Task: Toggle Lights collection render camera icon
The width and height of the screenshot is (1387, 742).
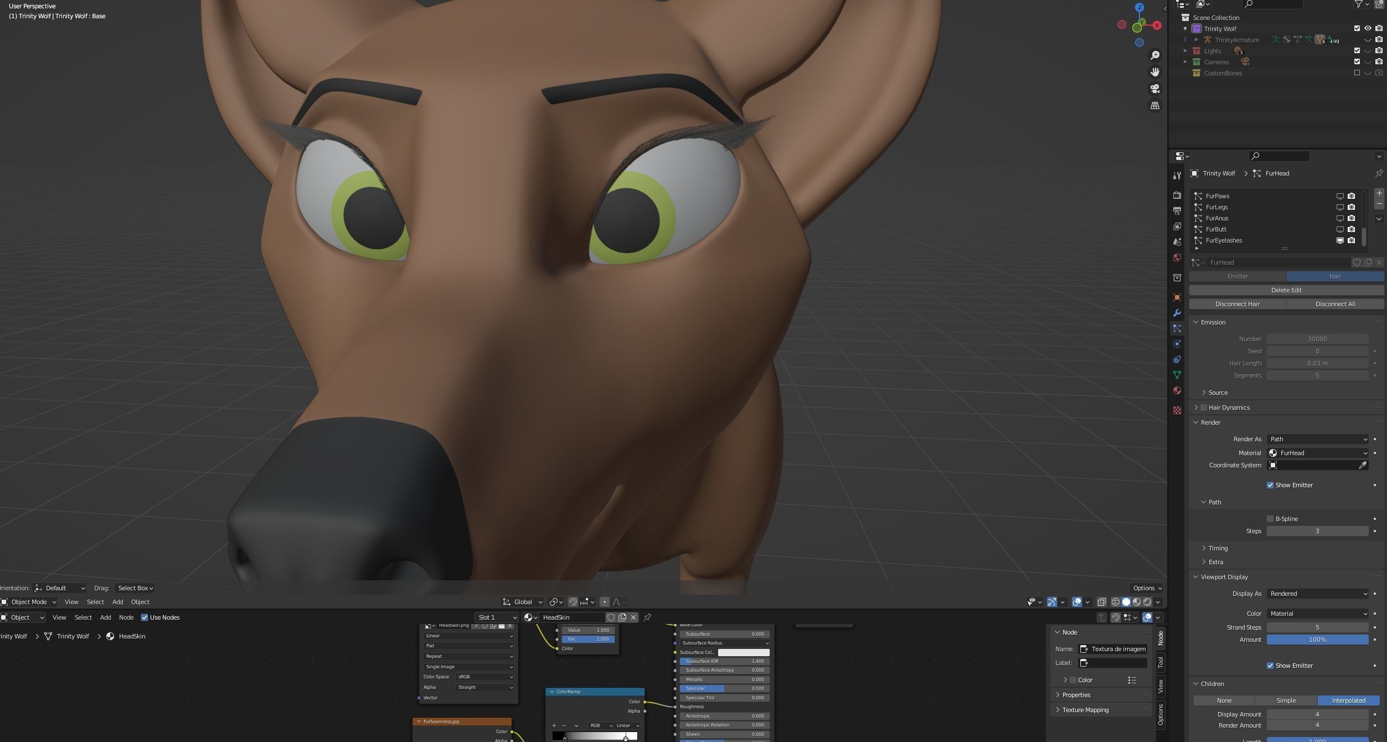Action: click(1379, 50)
